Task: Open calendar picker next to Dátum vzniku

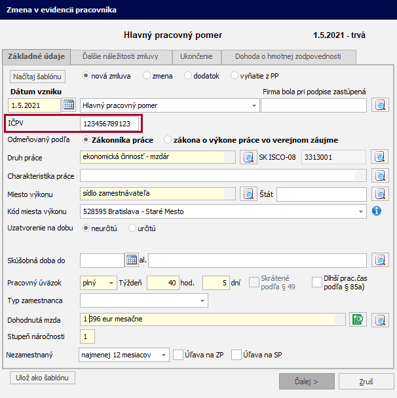Action: 69,105
